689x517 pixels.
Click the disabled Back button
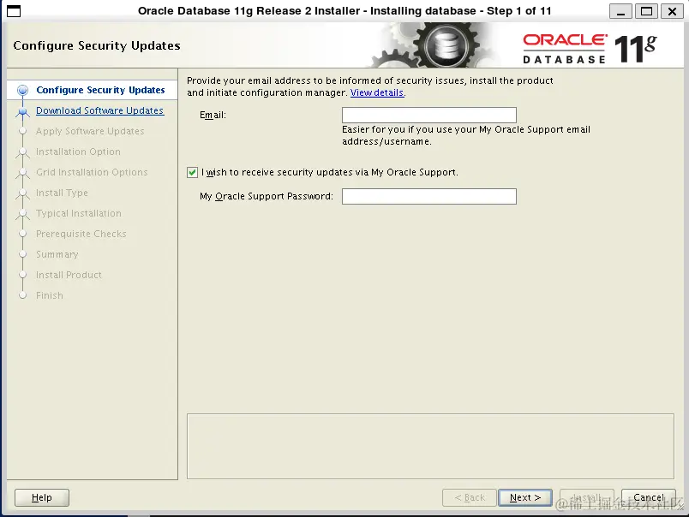click(x=469, y=496)
